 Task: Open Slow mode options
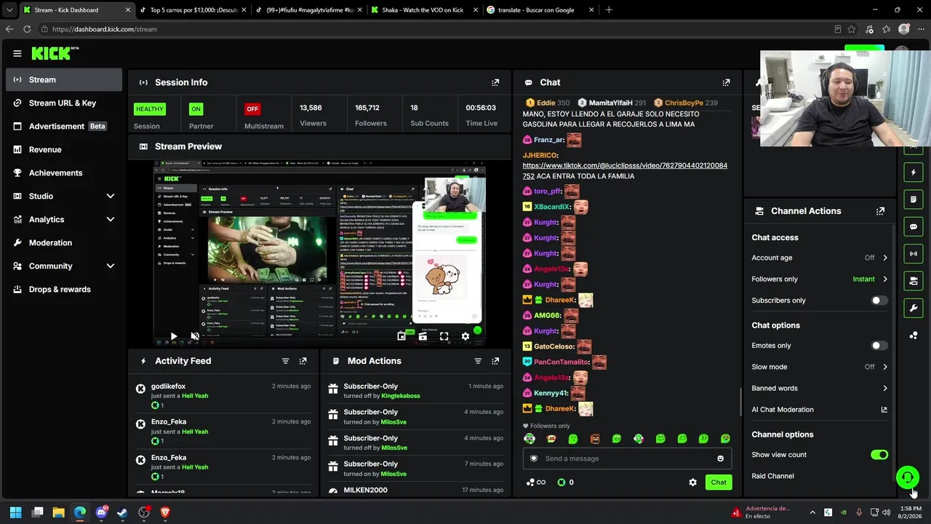[x=820, y=367]
